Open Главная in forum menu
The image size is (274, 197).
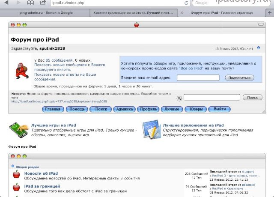[x=53, y=109]
